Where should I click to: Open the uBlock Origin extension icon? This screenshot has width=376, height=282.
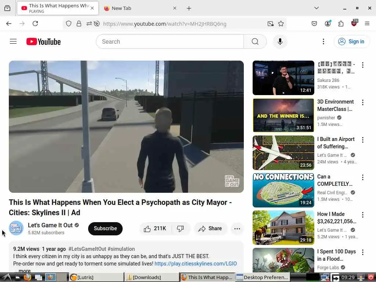pyautogui.click(x=354, y=23)
